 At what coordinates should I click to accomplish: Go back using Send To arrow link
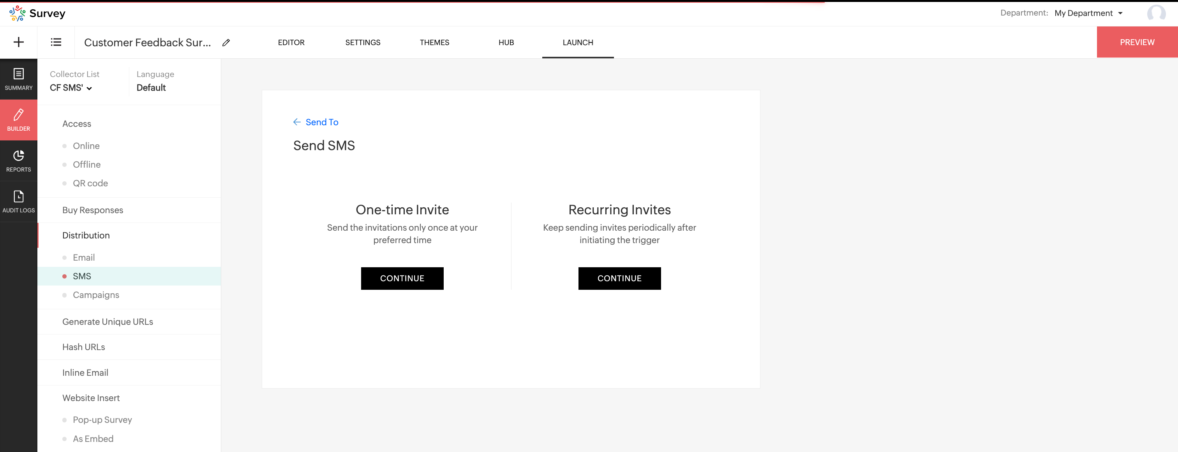pyautogui.click(x=316, y=122)
